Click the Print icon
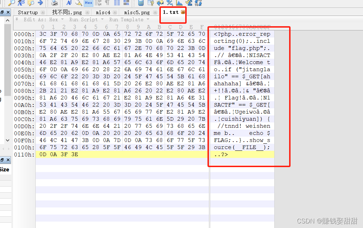The height and width of the screenshot is (228, 363). (x=55, y=3)
